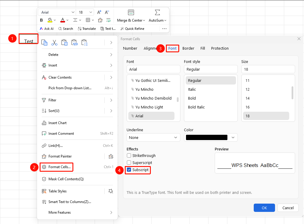The image size is (304, 224).
Task: Open the font size dropdown showing 18
Action: click(90, 12)
